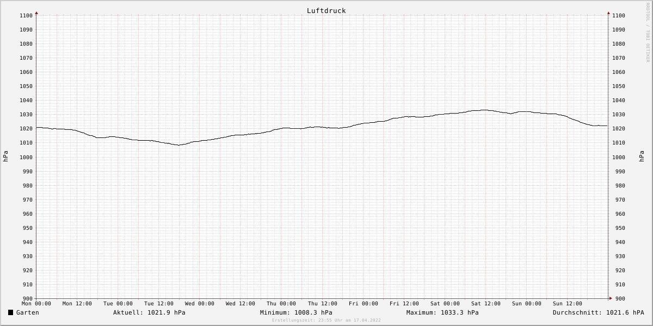The image size is (653, 326).
Task: Click the Tue 12:00 x-axis label
Action: pos(159,304)
